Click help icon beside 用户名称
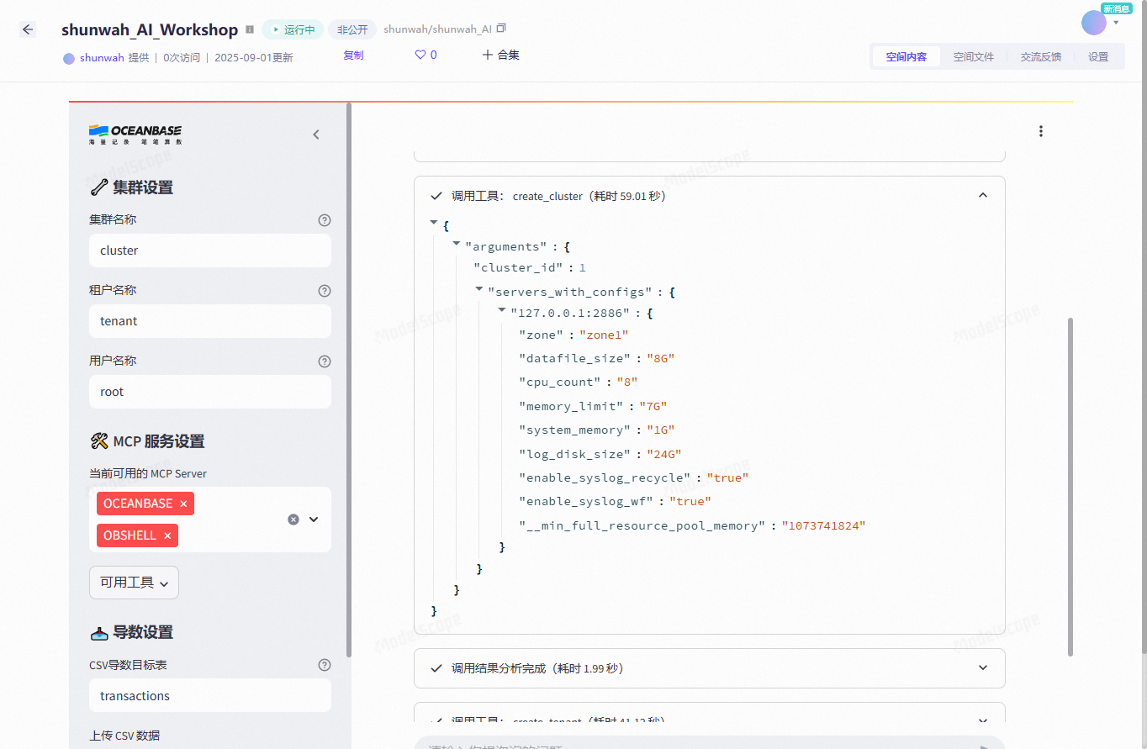This screenshot has width=1147, height=749. (x=325, y=361)
